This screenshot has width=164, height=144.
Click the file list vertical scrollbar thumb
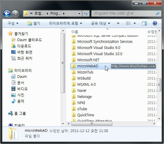159,85
